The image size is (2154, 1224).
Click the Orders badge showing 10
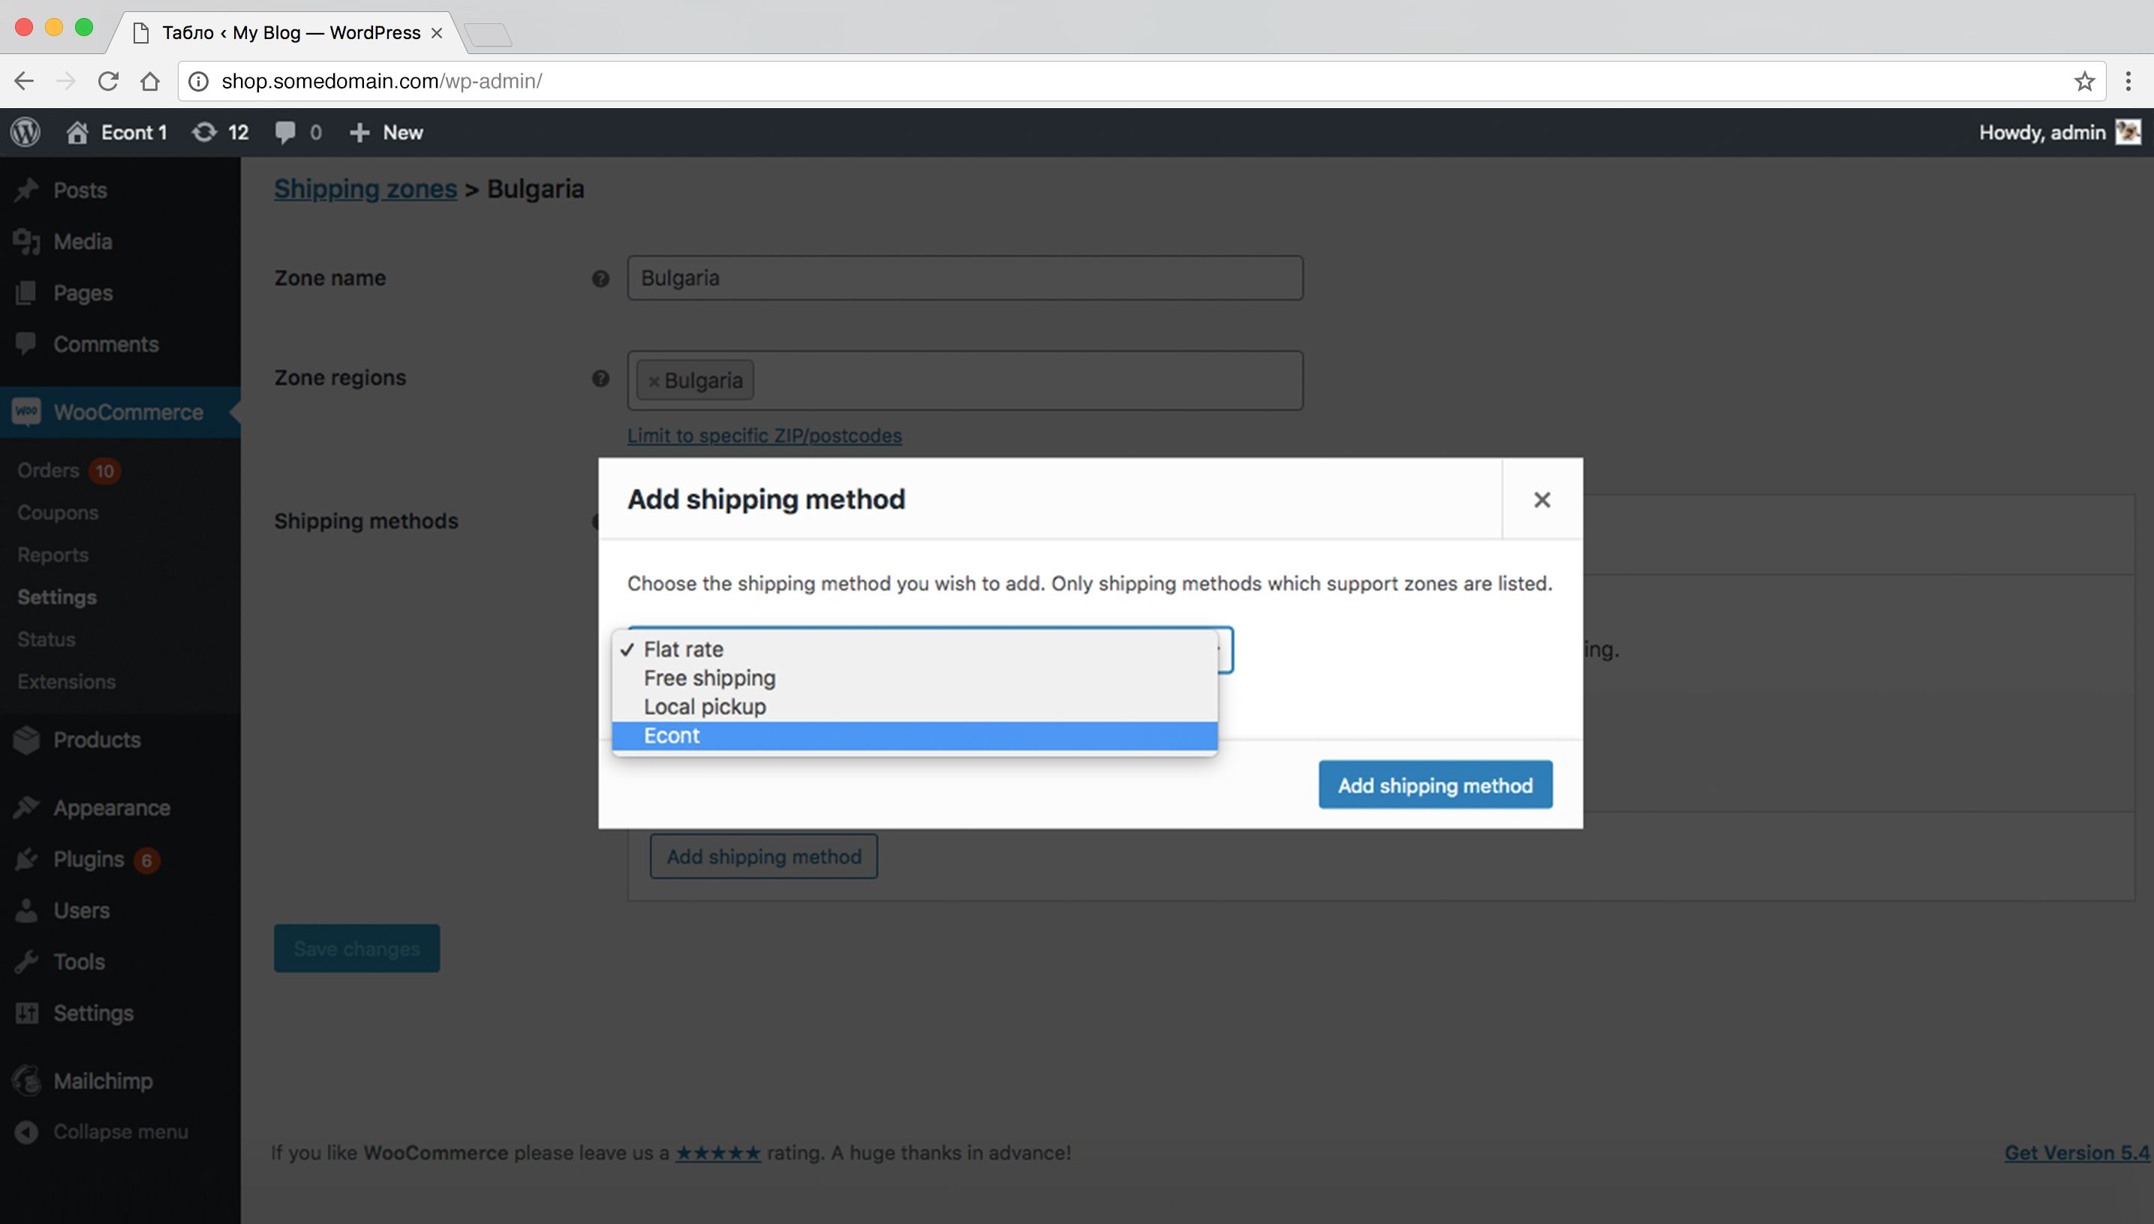coord(104,471)
